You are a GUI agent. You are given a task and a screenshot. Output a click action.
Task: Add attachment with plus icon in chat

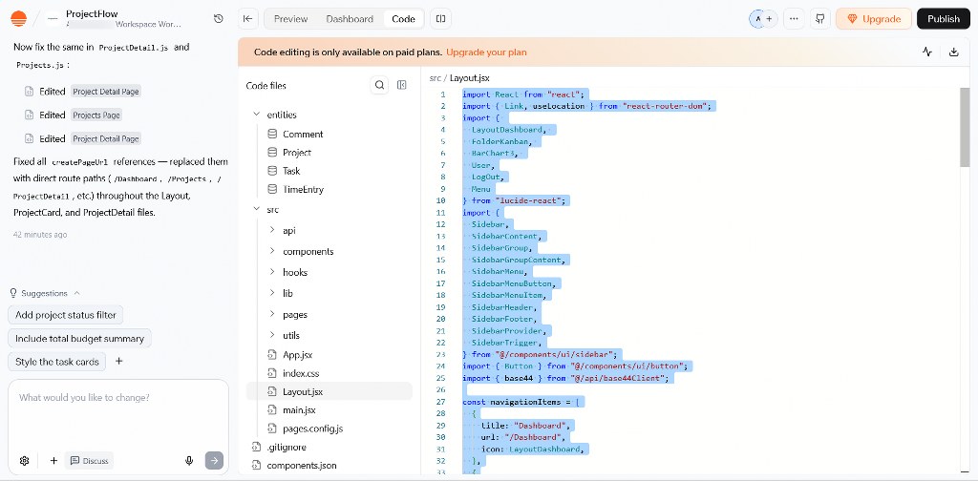click(53, 461)
